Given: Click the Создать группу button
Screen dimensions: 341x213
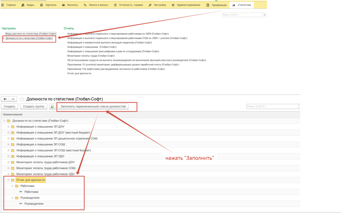Looking at the screenshot, I should click(x=34, y=107).
